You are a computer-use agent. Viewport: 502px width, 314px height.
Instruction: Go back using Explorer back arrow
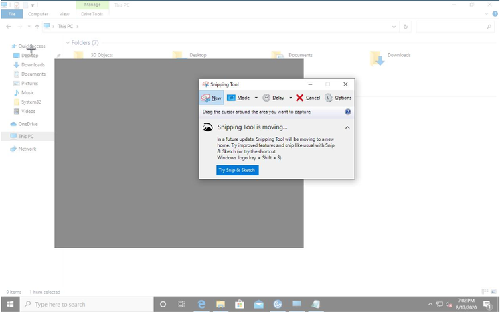pyautogui.click(x=9, y=27)
